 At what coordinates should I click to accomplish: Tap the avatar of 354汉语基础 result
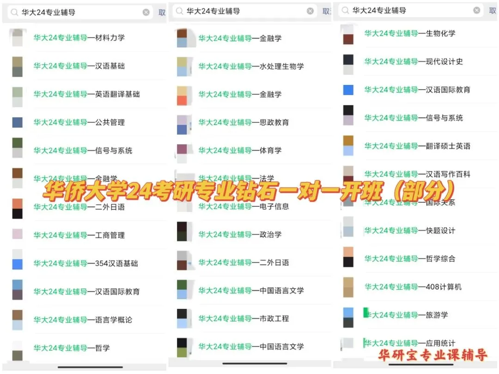point(17,259)
